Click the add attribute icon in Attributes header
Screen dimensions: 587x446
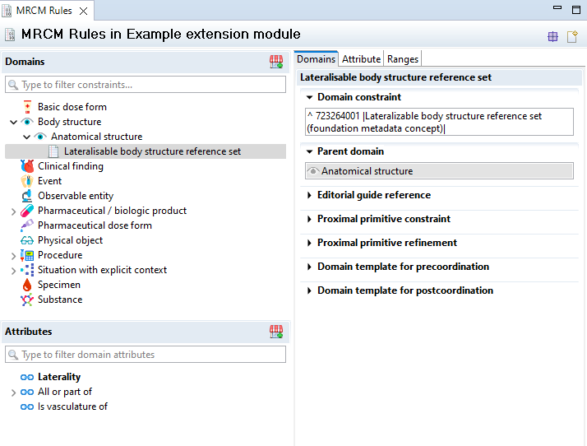coord(276,332)
